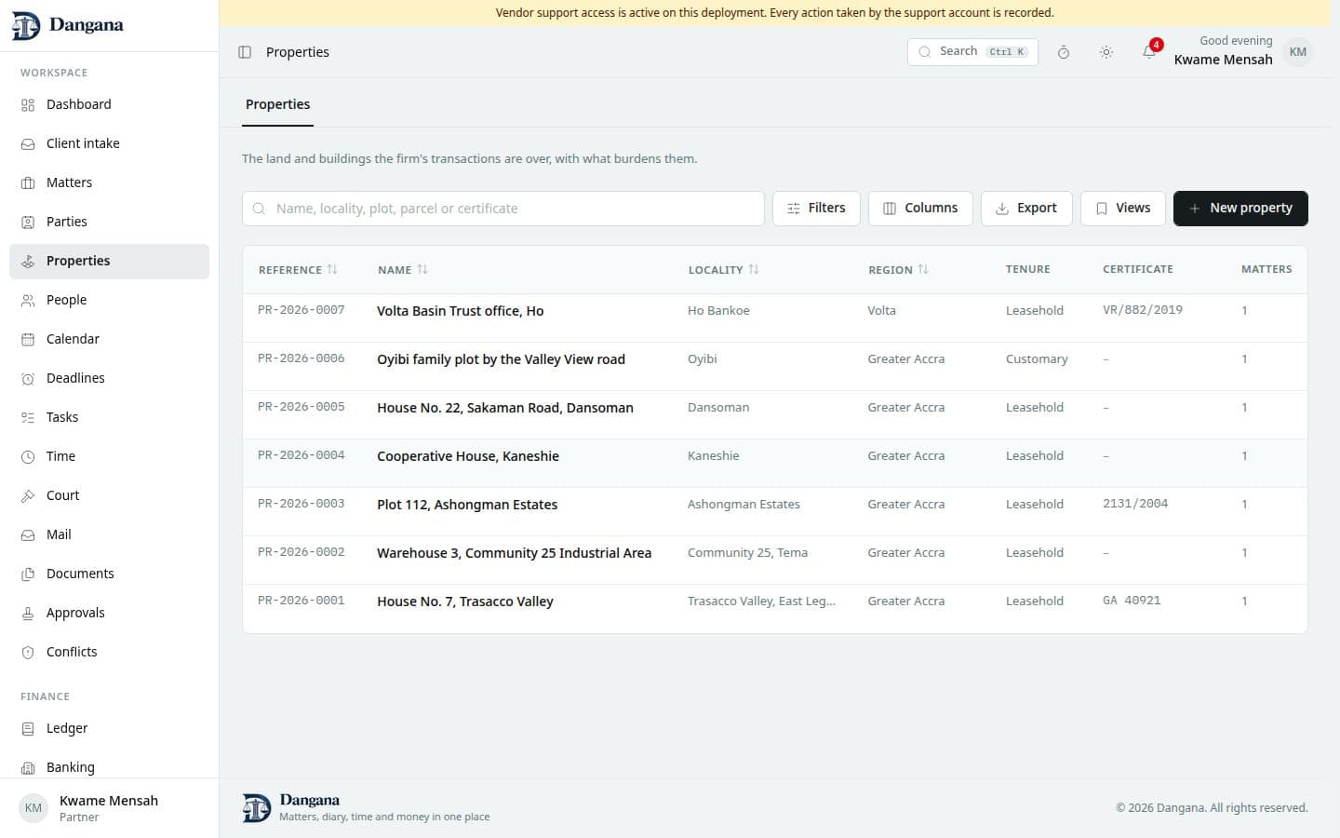Open notifications bell with badge
The image size is (1340, 838).
1150,51
